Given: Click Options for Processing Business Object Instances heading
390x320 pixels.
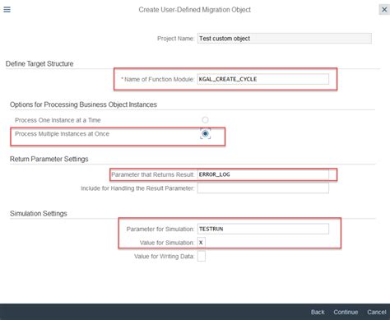Looking at the screenshot, I should point(83,104).
